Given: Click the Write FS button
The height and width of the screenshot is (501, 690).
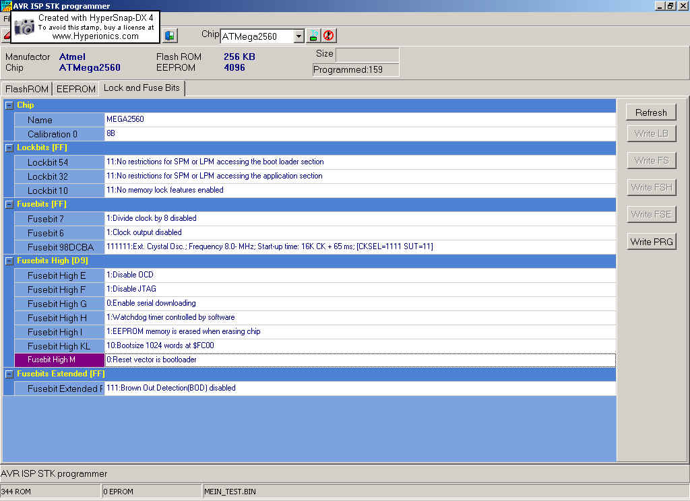Looking at the screenshot, I should [x=651, y=160].
